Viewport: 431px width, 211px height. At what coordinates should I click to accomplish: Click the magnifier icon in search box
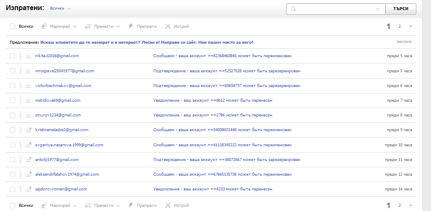click(x=294, y=9)
